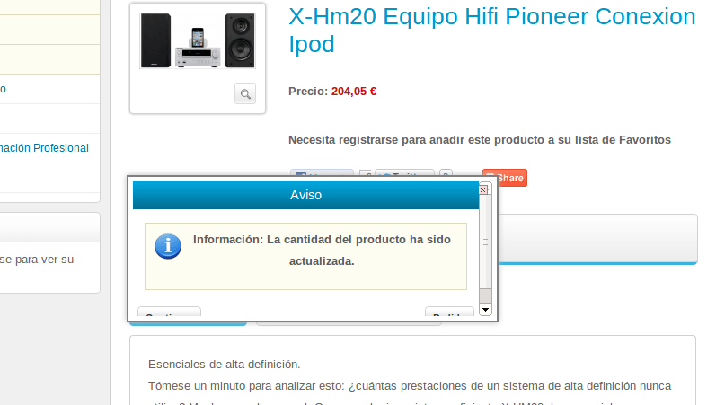Click the partially visible Continuar button in the dialog
The width and height of the screenshot is (707, 405).
tap(169, 312)
